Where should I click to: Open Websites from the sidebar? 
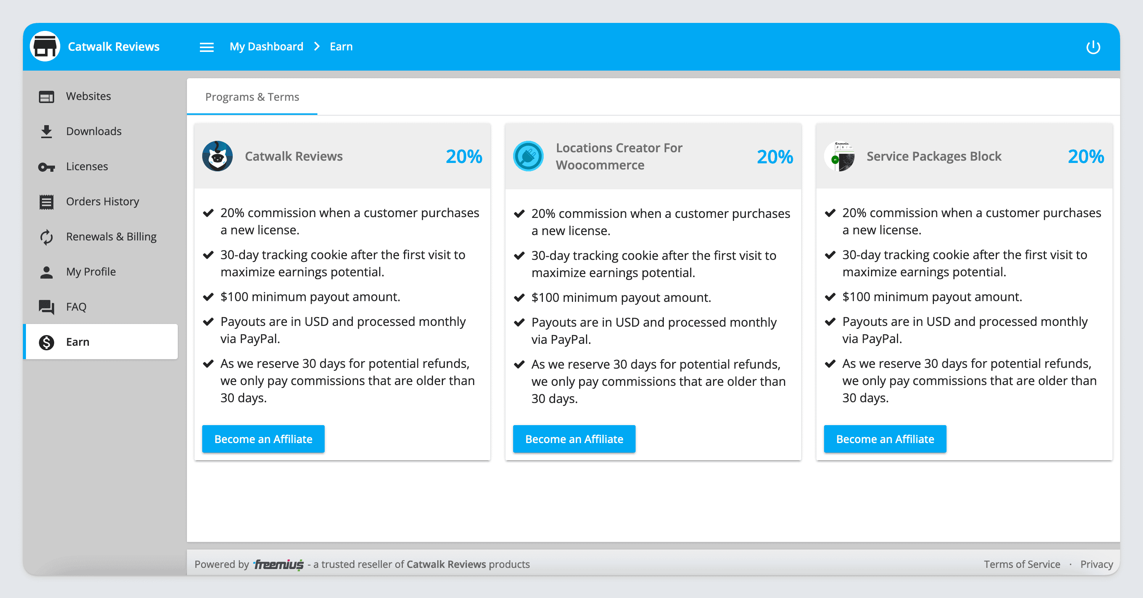coord(88,96)
